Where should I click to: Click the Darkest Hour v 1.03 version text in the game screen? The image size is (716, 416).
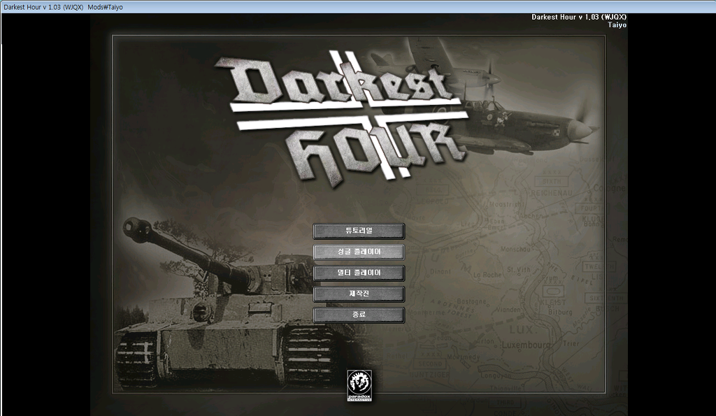pyautogui.click(x=579, y=17)
